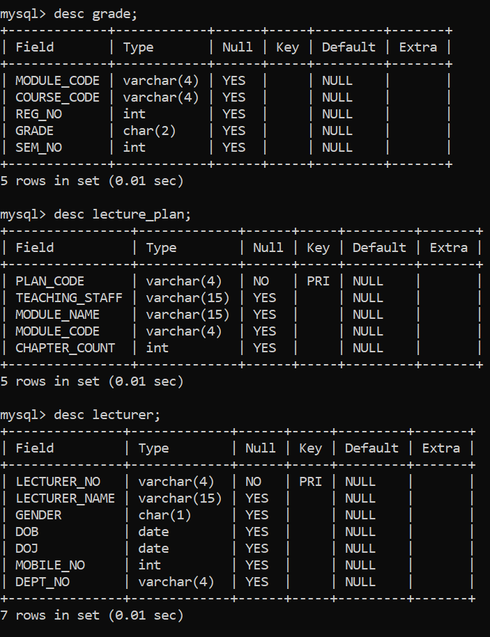Viewport: 490px width, 637px height.
Task: Click varchar(15) type of LECTURER_NAME row
Action: tap(180, 498)
